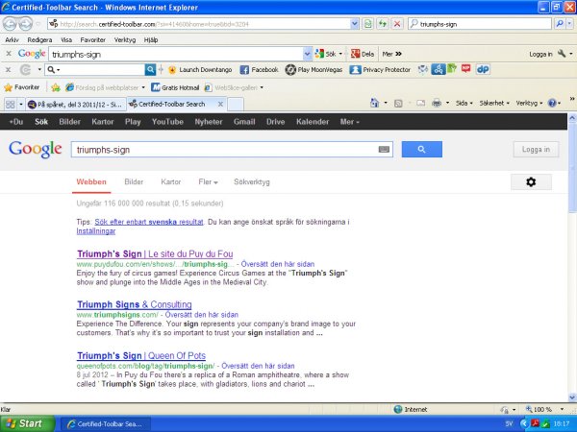The width and height of the screenshot is (577, 432).
Task: Click the compatibility view icon beside address bar
Action: tap(367, 24)
